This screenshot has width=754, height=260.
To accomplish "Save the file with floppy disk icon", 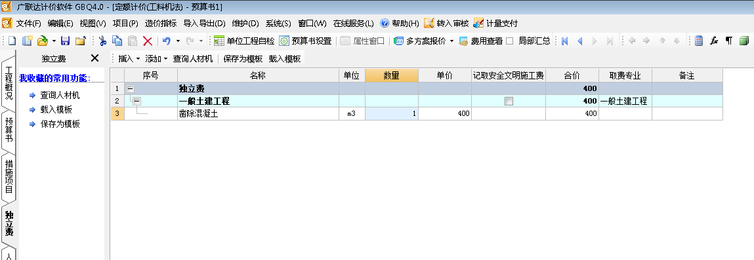I will [x=66, y=41].
